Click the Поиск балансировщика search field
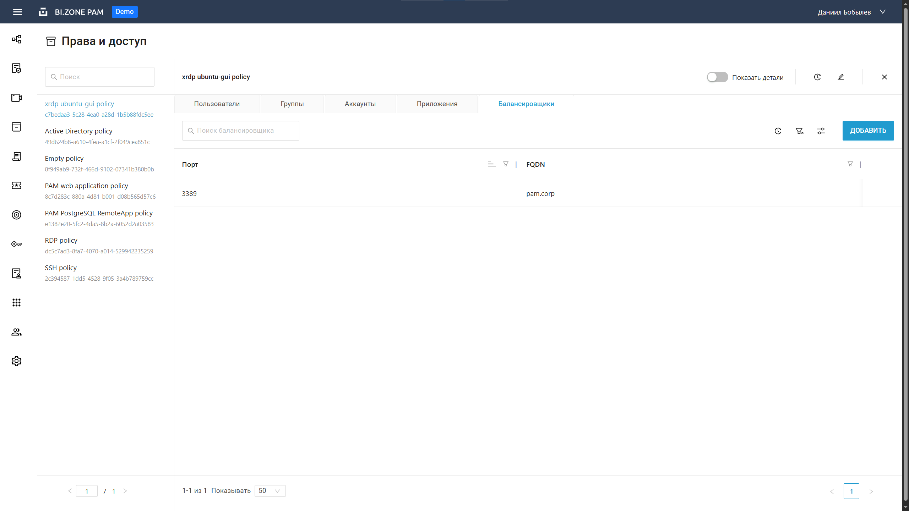The height and width of the screenshot is (511, 909). click(241, 131)
